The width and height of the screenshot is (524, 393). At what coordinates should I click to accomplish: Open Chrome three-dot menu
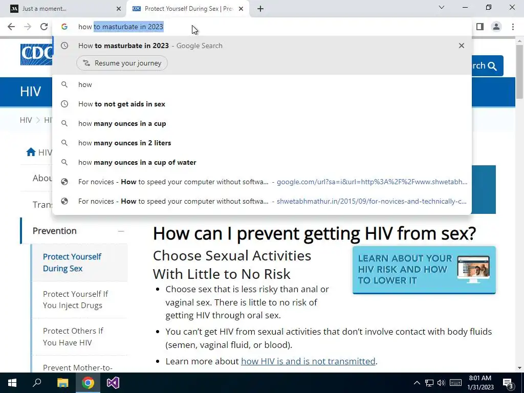point(513,27)
